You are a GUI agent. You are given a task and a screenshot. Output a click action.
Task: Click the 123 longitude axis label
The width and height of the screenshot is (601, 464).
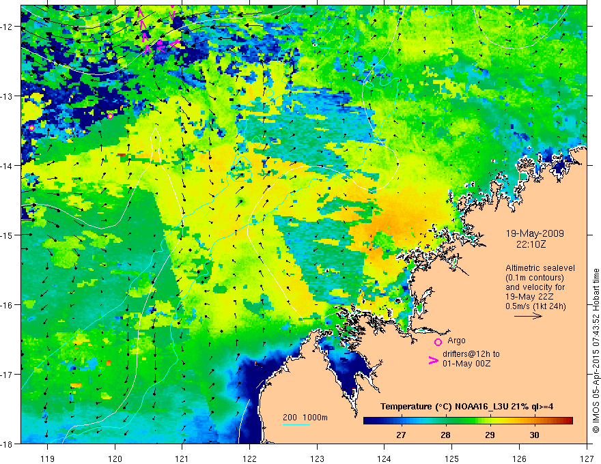click(x=317, y=459)
